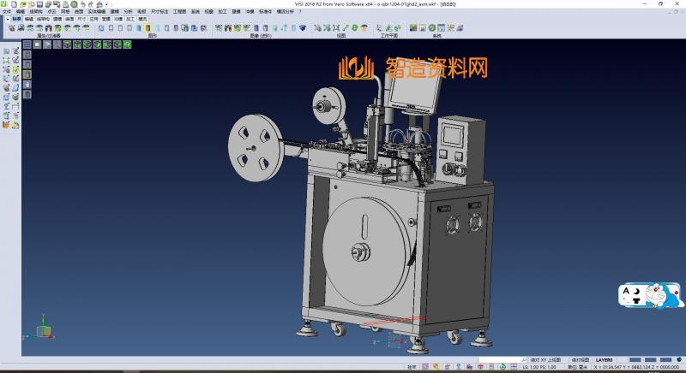Switch to the 曲面 ribbon tab

pyautogui.click(x=69, y=18)
